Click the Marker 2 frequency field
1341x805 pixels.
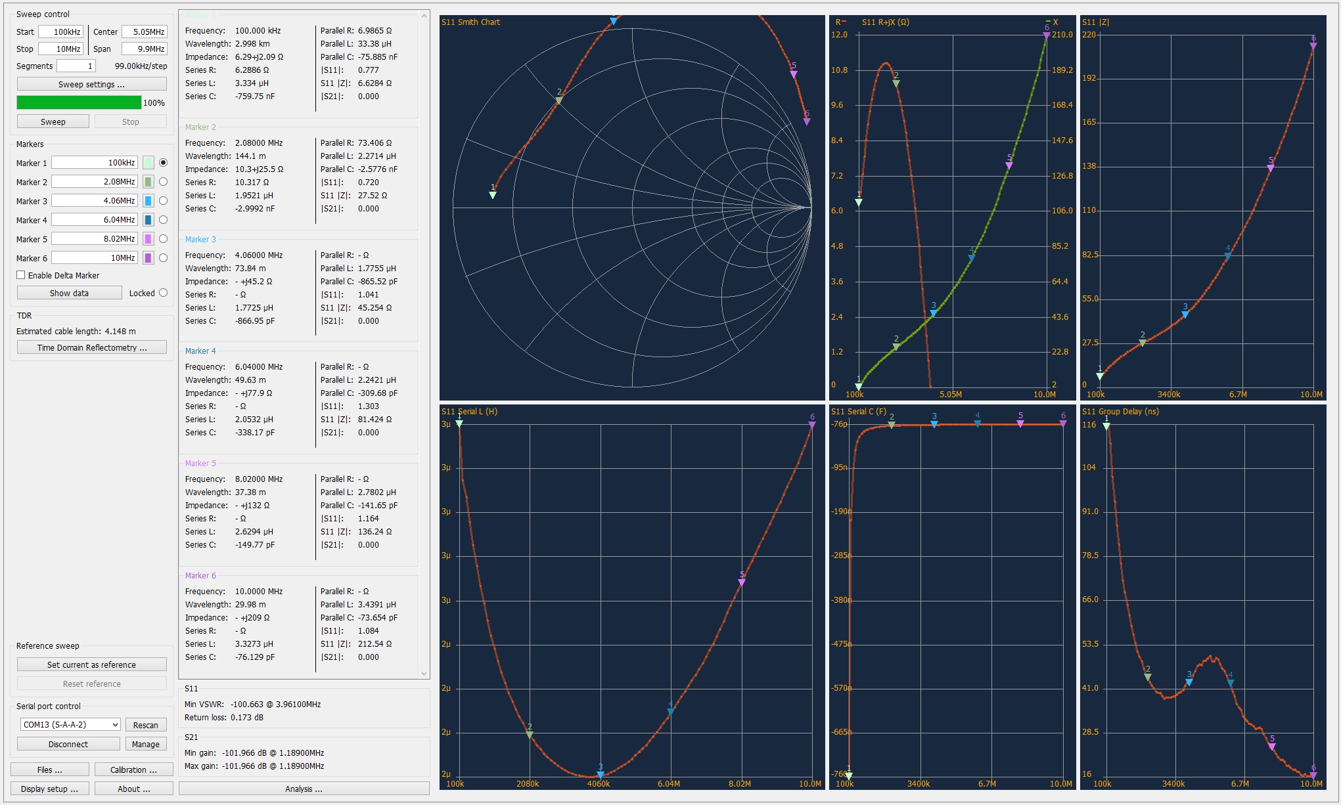[95, 182]
